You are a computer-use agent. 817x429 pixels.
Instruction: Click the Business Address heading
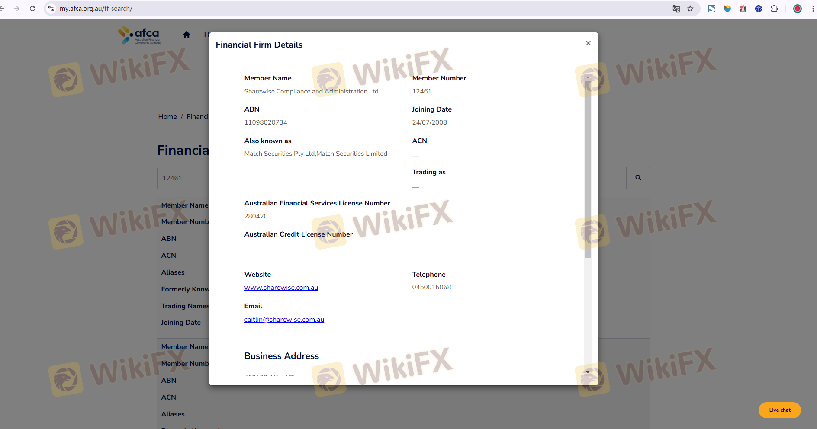pyautogui.click(x=282, y=356)
